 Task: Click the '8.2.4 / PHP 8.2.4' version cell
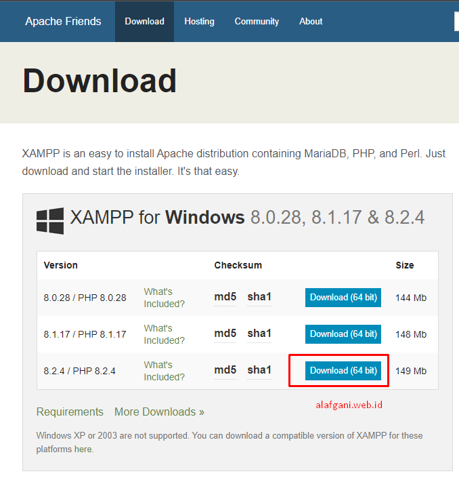pos(79,371)
